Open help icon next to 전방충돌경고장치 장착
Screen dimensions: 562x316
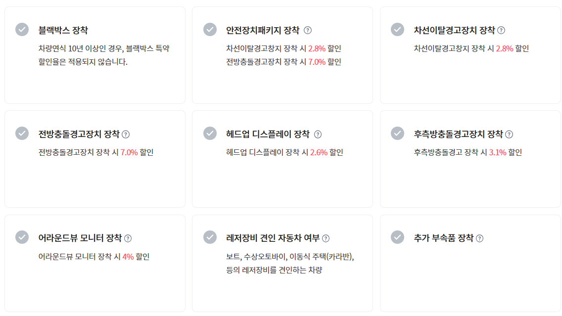point(126,135)
